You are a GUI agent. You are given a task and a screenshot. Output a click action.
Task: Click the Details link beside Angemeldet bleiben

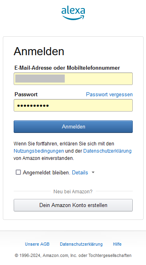[x=80, y=172]
